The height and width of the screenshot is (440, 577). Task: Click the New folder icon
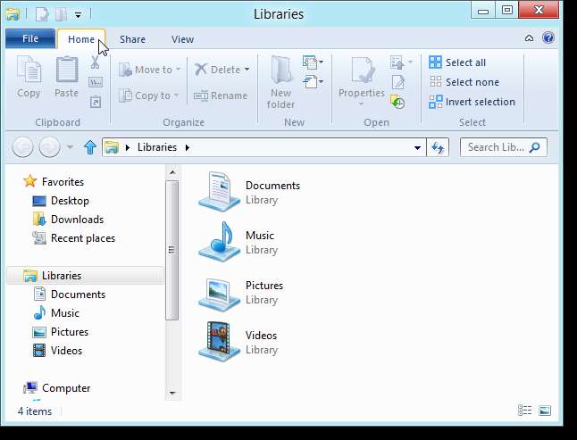point(281,69)
